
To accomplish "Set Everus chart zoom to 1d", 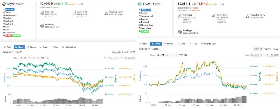I will [158, 55].
